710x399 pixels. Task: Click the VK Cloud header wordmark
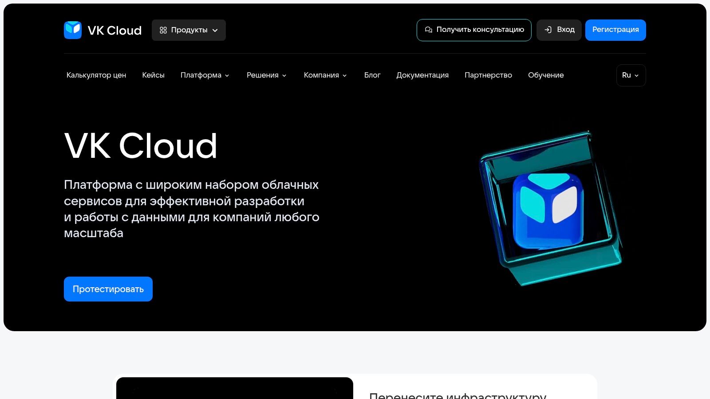114,30
